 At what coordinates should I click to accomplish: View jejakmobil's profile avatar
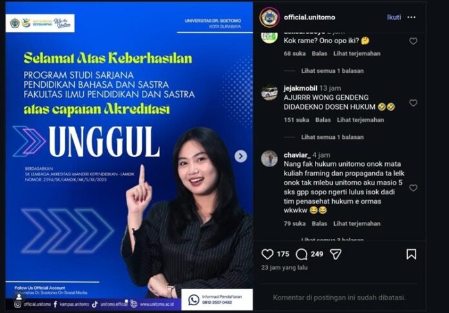pos(269,92)
